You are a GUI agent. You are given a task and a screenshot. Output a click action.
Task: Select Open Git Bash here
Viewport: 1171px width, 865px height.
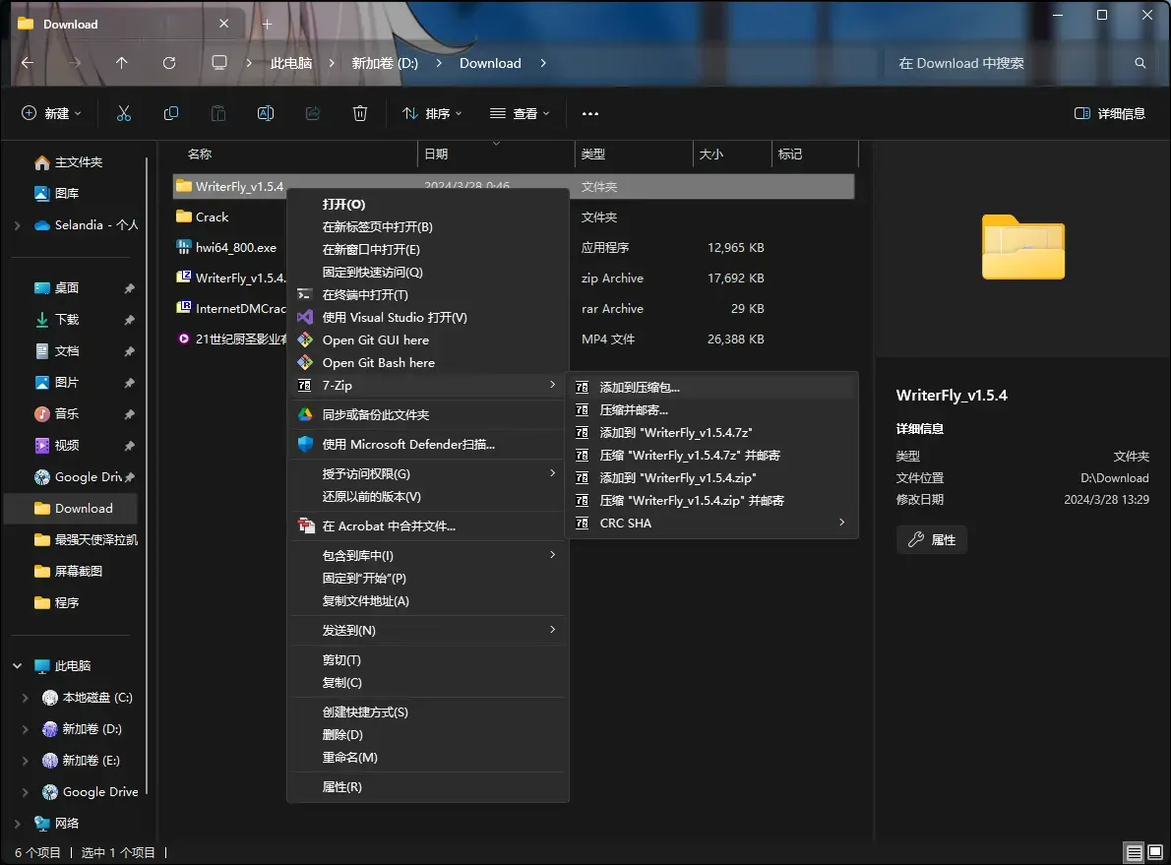(428, 362)
